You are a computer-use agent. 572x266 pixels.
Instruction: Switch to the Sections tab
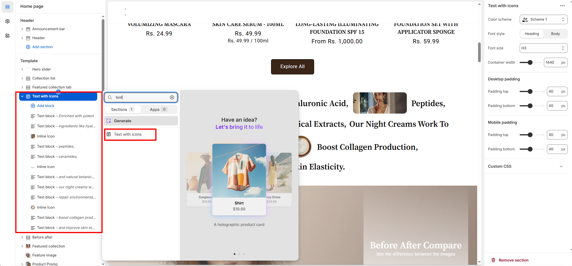(123, 110)
